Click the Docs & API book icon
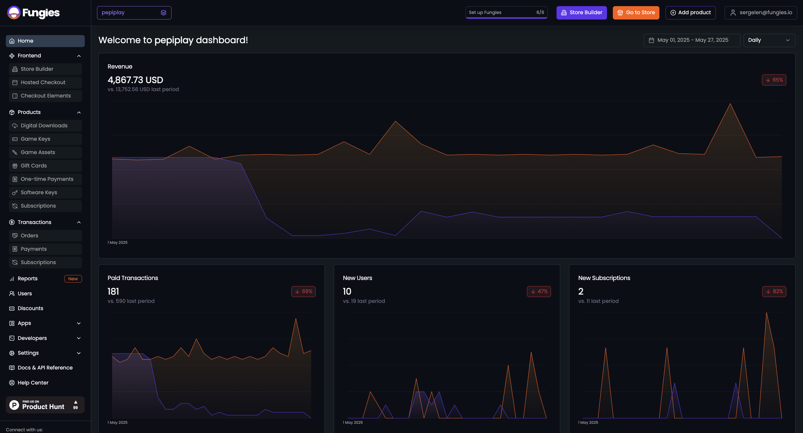803x433 pixels. [x=12, y=368]
